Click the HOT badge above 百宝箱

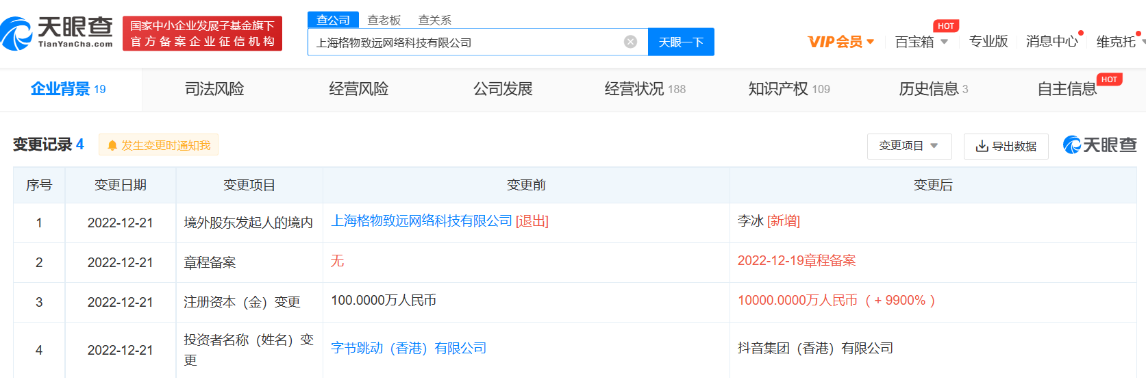[x=946, y=26]
